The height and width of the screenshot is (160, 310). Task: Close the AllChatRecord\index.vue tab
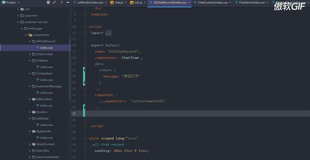[189, 2]
